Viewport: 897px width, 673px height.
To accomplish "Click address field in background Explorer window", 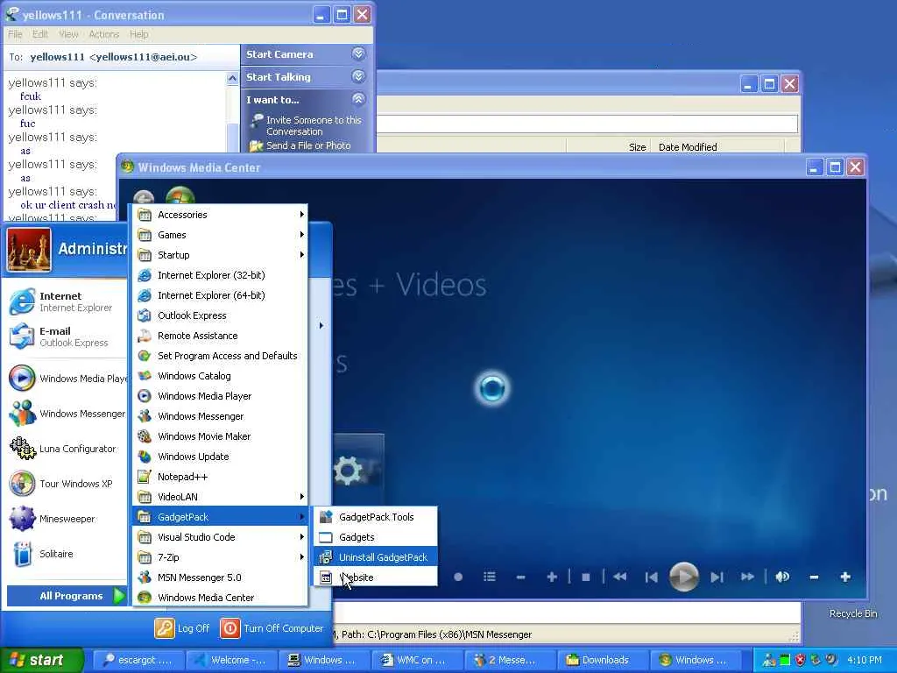I will (x=587, y=124).
